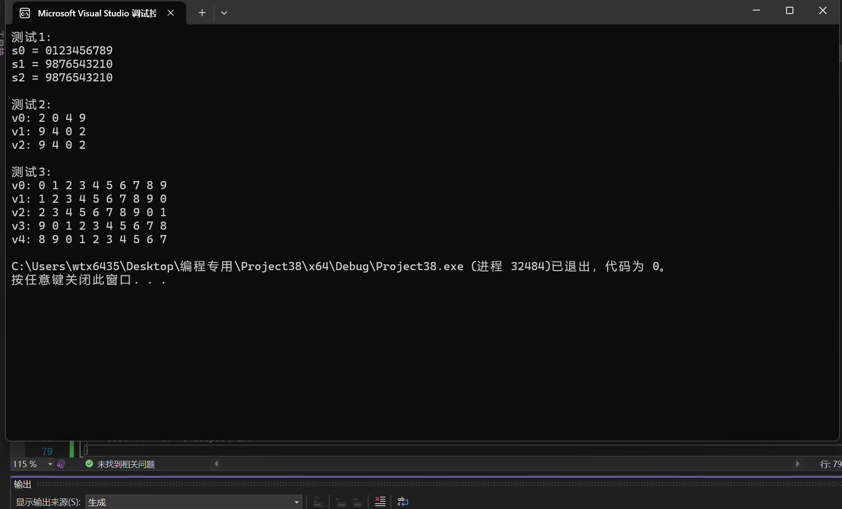The height and width of the screenshot is (509, 842).
Task: Toggle word wrap in the output window
Action: pyautogui.click(x=403, y=501)
